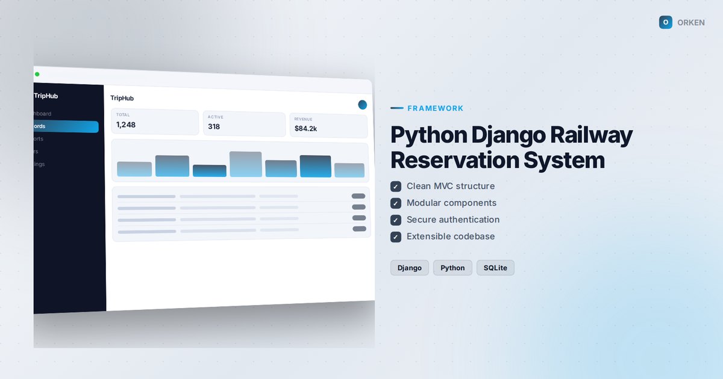Click the FRAMEWORK category label
Screen dimensions: 723x379
point(436,108)
